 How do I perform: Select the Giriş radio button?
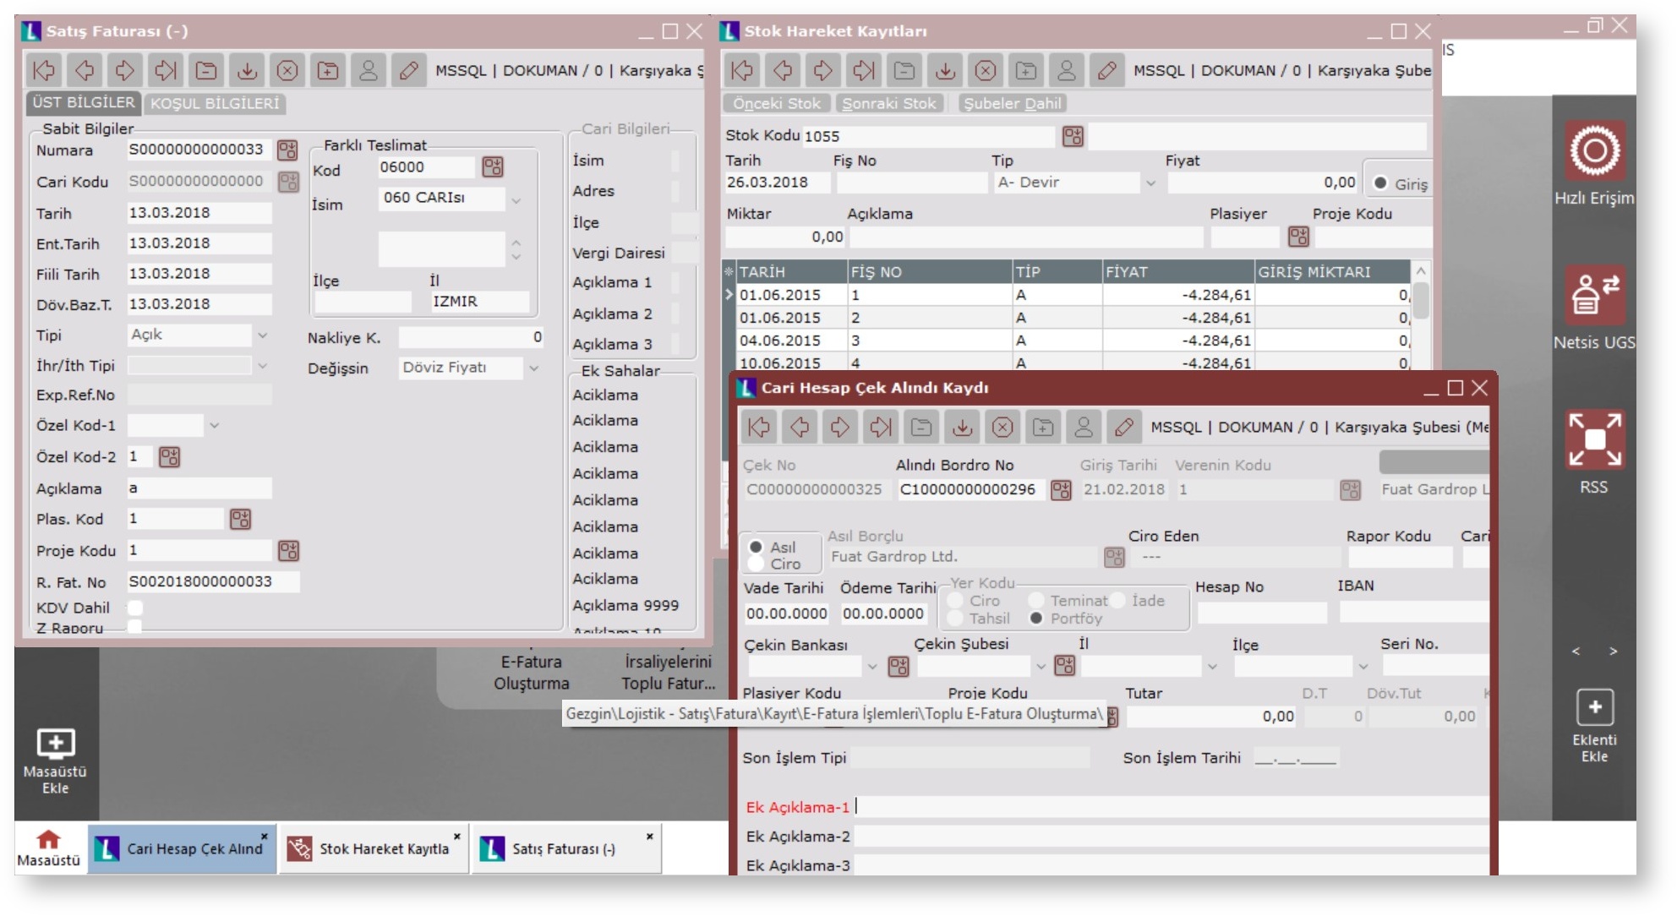coord(1380,183)
